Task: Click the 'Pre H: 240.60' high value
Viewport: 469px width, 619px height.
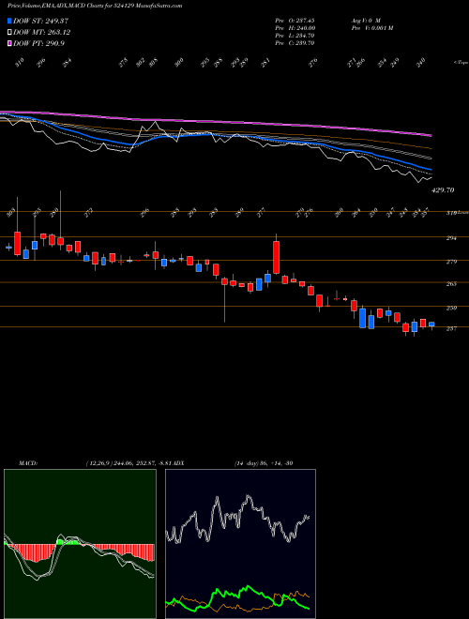Action: click(x=295, y=28)
